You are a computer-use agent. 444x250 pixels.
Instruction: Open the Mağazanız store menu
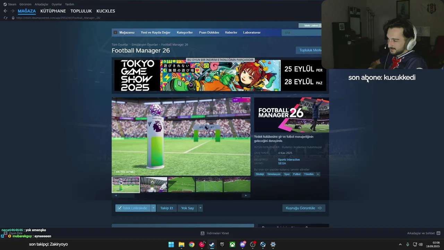tap(127, 33)
